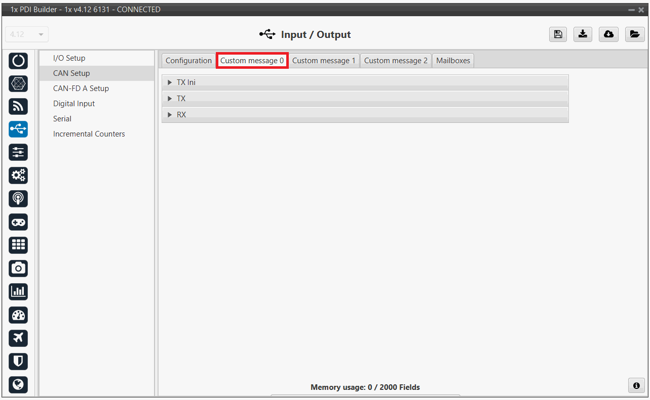The image size is (650, 400).
Task: Click the airplane icon in sidebar
Action: (x=18, y=338)
